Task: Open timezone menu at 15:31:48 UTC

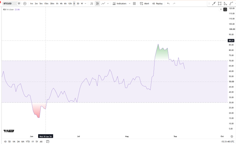Action: 228,142
